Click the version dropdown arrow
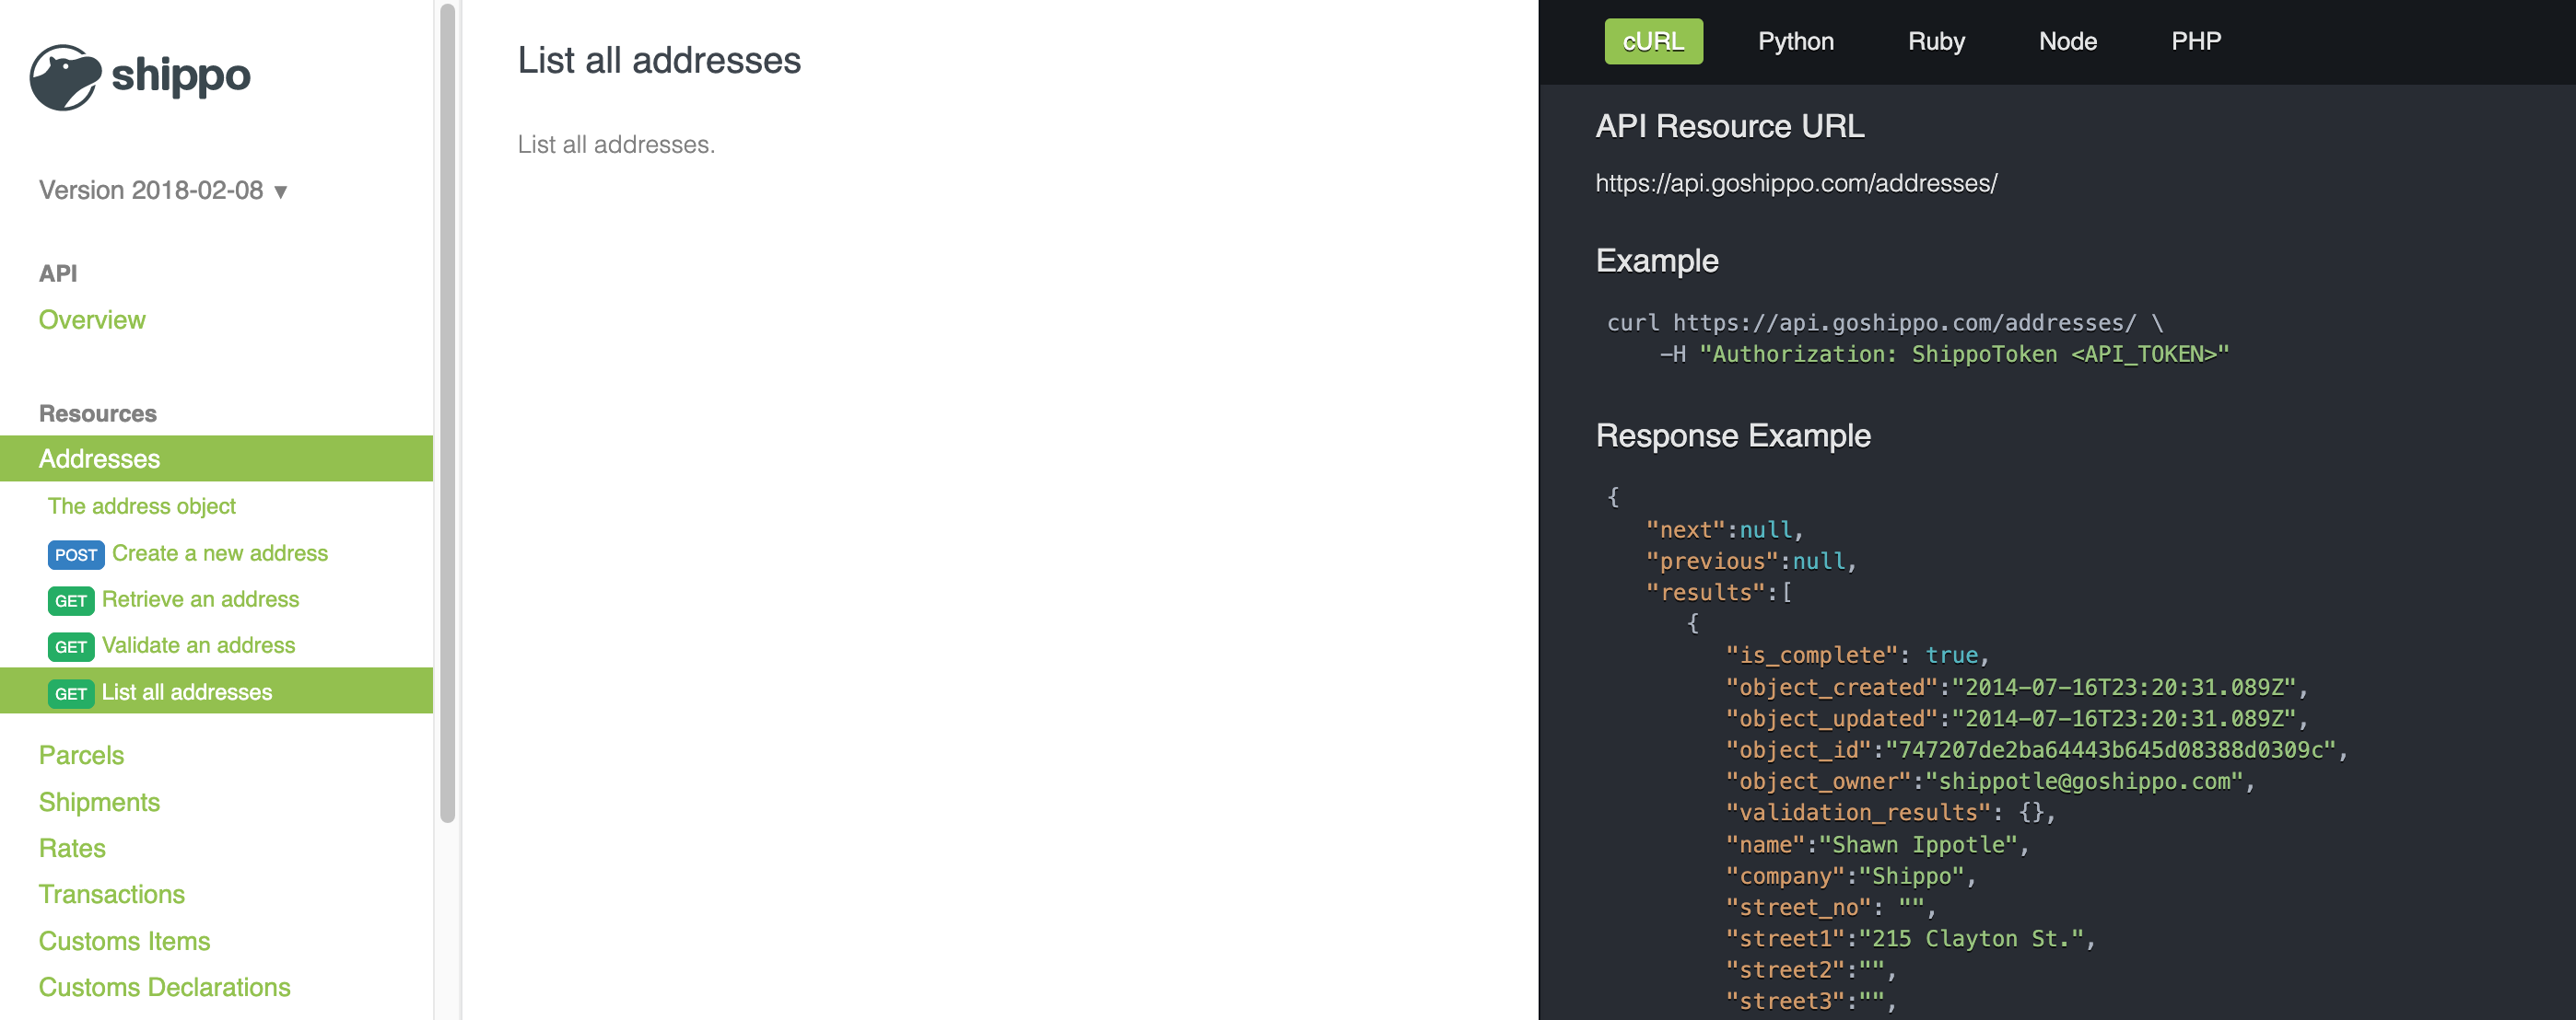The height and width of the screenshot is (1020, 2576). 281,191
